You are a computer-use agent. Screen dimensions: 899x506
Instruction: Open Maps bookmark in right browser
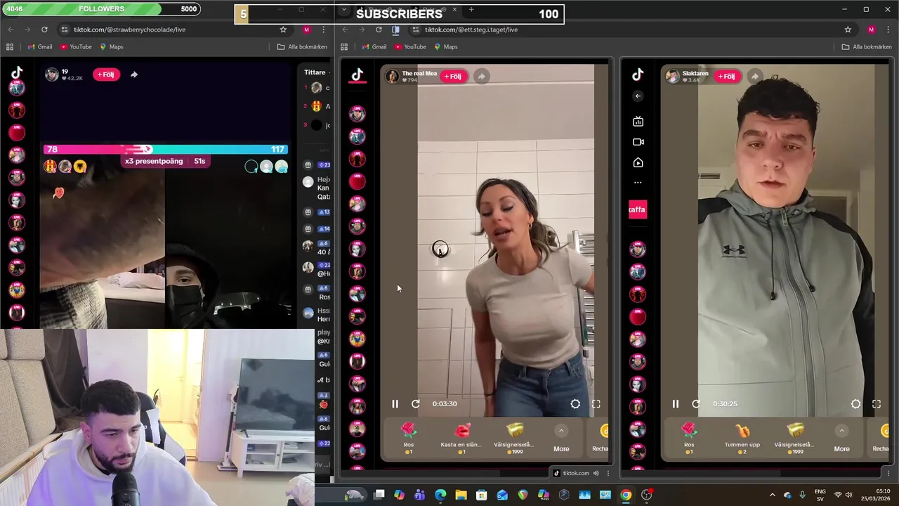(x=445, y=47)
